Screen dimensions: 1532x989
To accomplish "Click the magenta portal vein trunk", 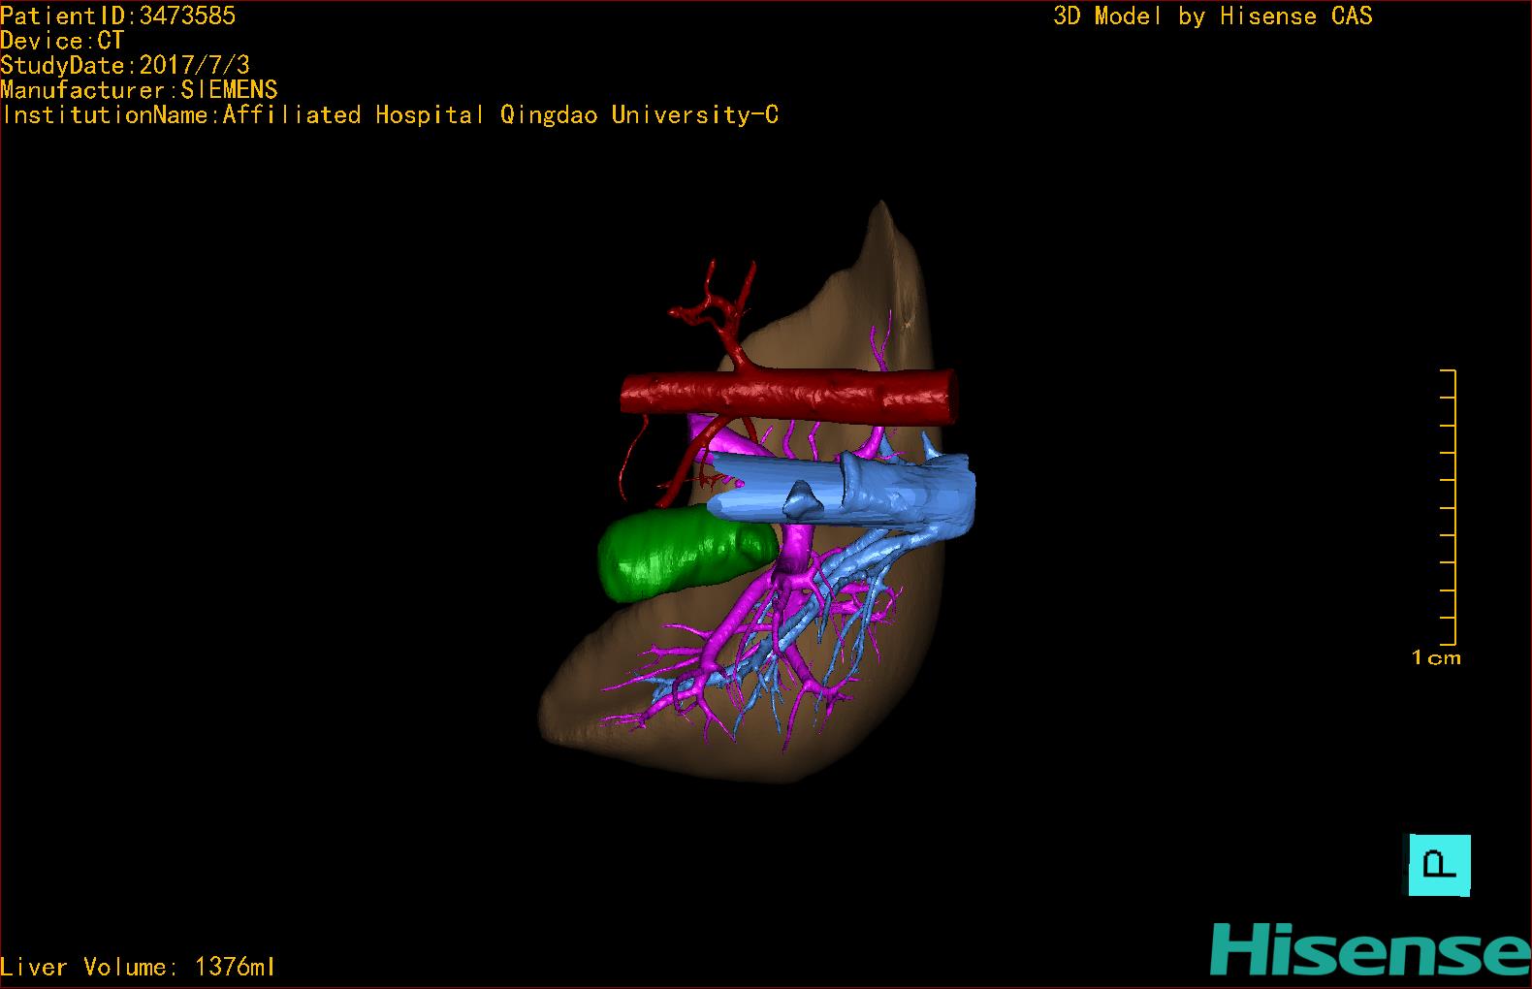I will pyautogui.click(x=797, y=553).
